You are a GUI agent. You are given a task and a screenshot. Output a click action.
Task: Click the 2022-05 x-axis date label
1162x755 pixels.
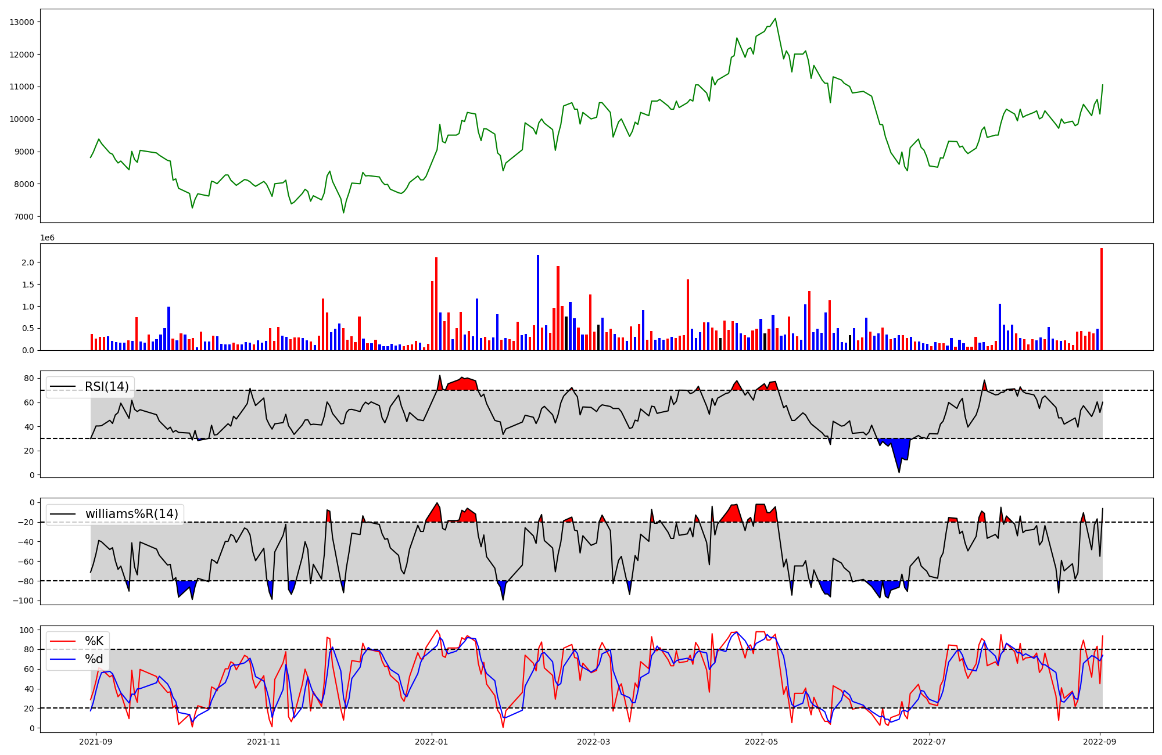tap(761, 742)
